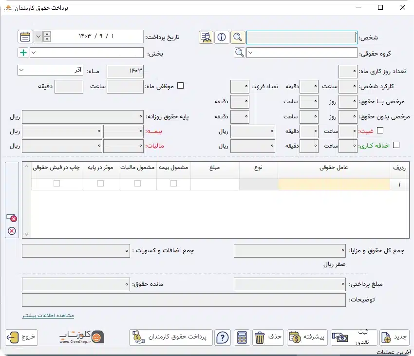This screenshot has height=356, width=414.
Task: Increase payment date with the up spinner arrow
Action: tap(47, 34)
